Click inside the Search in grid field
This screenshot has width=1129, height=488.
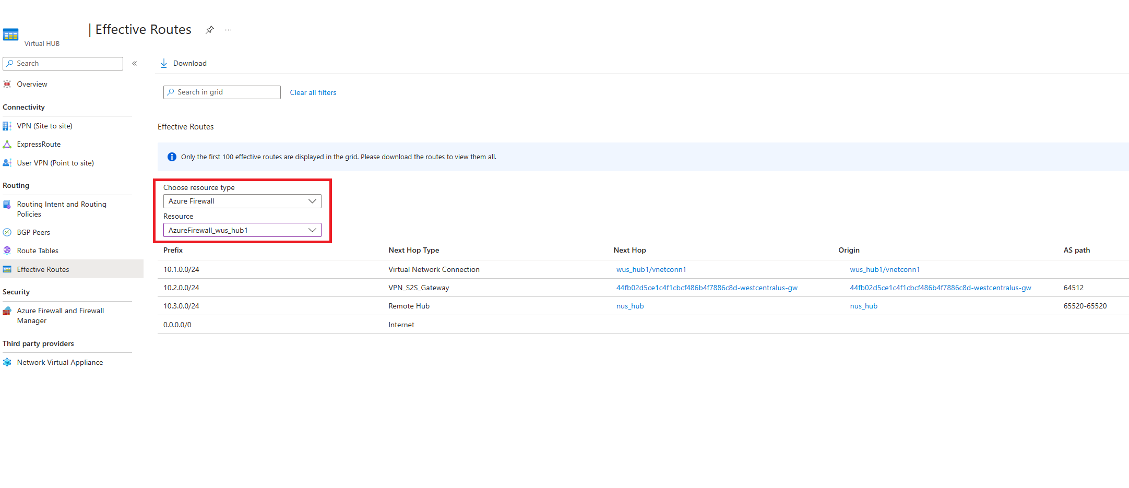click(x=221, y=92)
